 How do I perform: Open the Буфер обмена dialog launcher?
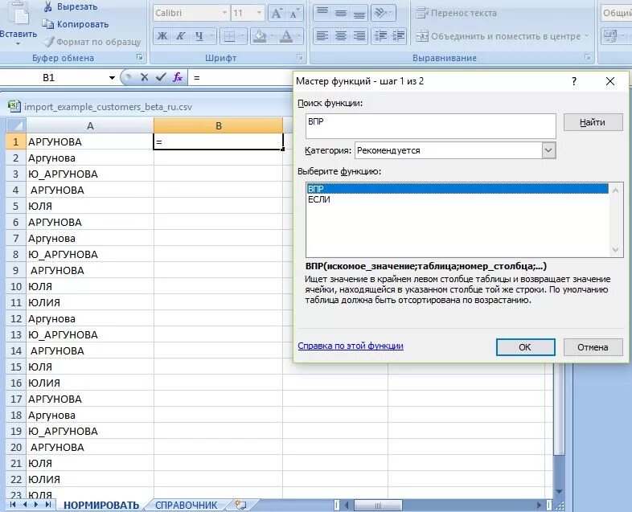139,57
